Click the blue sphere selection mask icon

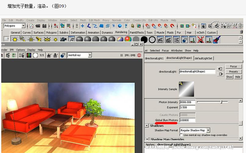pyautogui.click(x=120, y=26)
